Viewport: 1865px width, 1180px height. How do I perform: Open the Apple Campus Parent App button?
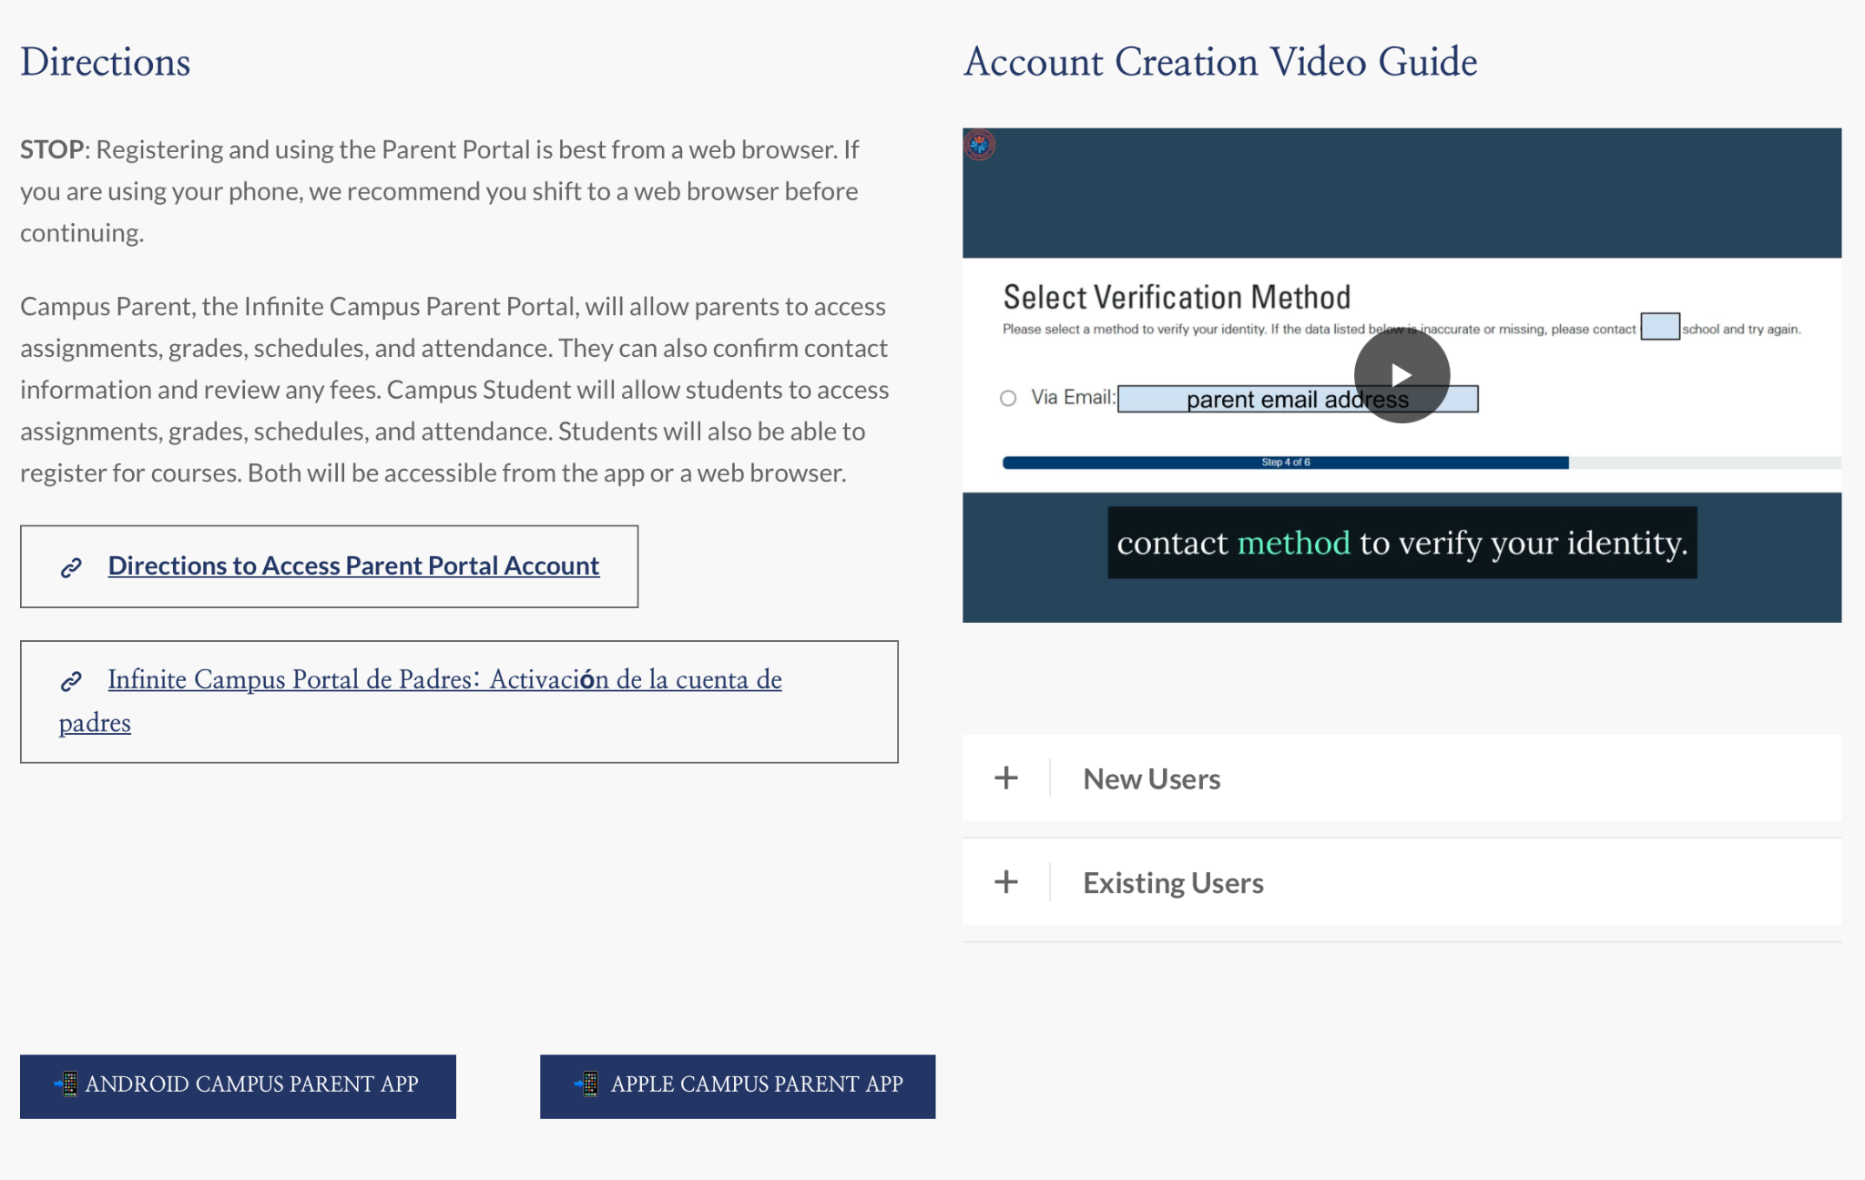(x=738, y=1086)
